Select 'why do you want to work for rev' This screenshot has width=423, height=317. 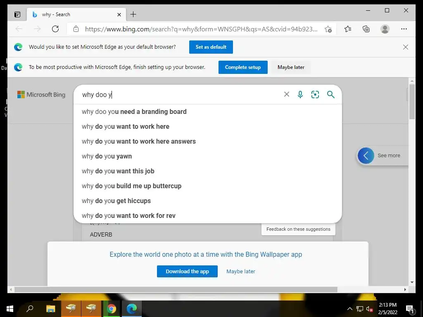point(208,215)
